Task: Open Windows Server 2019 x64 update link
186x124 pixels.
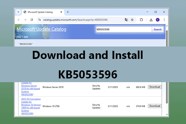Action: coord(30,89)
